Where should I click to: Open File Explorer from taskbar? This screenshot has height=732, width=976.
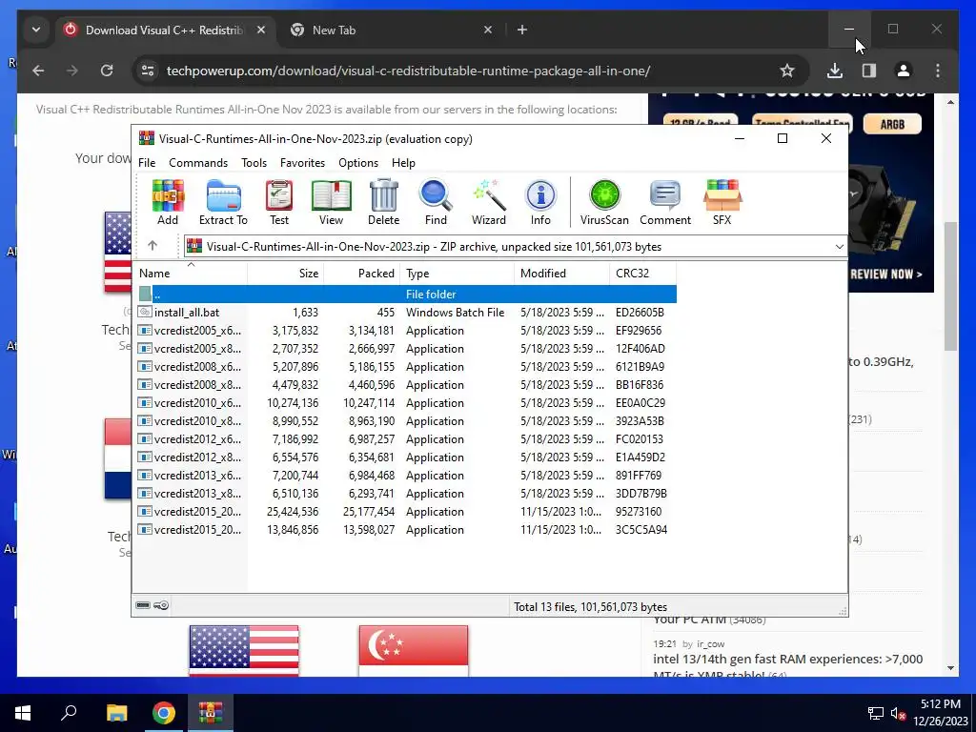116,713
